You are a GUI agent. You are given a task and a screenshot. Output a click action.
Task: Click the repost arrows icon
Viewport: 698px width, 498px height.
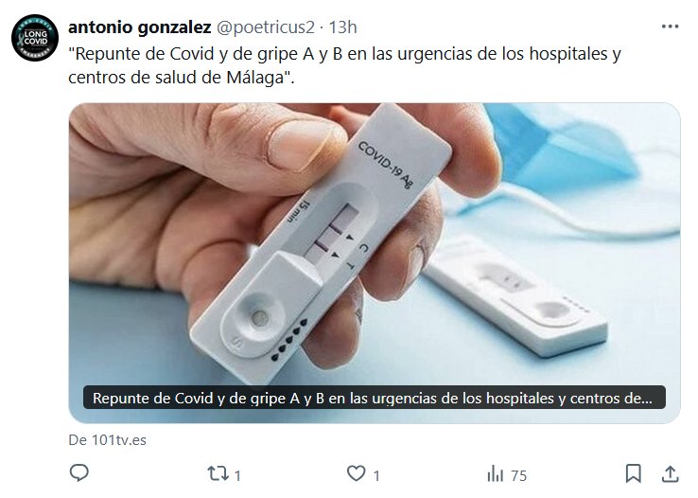coord(217,473)
